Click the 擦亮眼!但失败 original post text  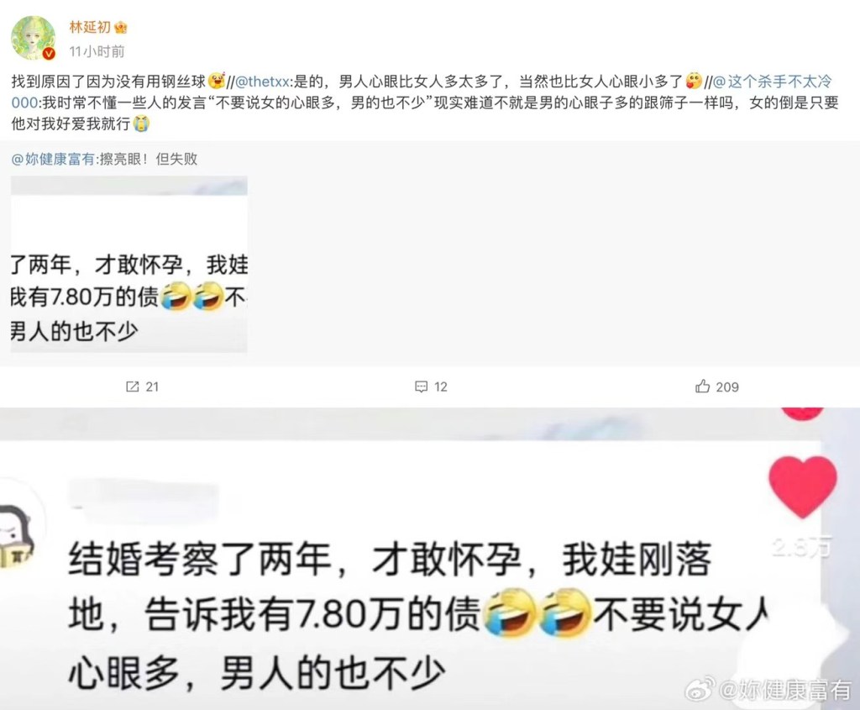click(148, 159)
